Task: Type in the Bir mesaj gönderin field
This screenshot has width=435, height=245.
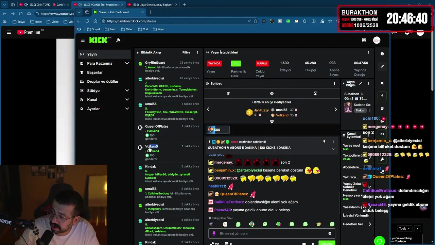Action: click(272, 233)
